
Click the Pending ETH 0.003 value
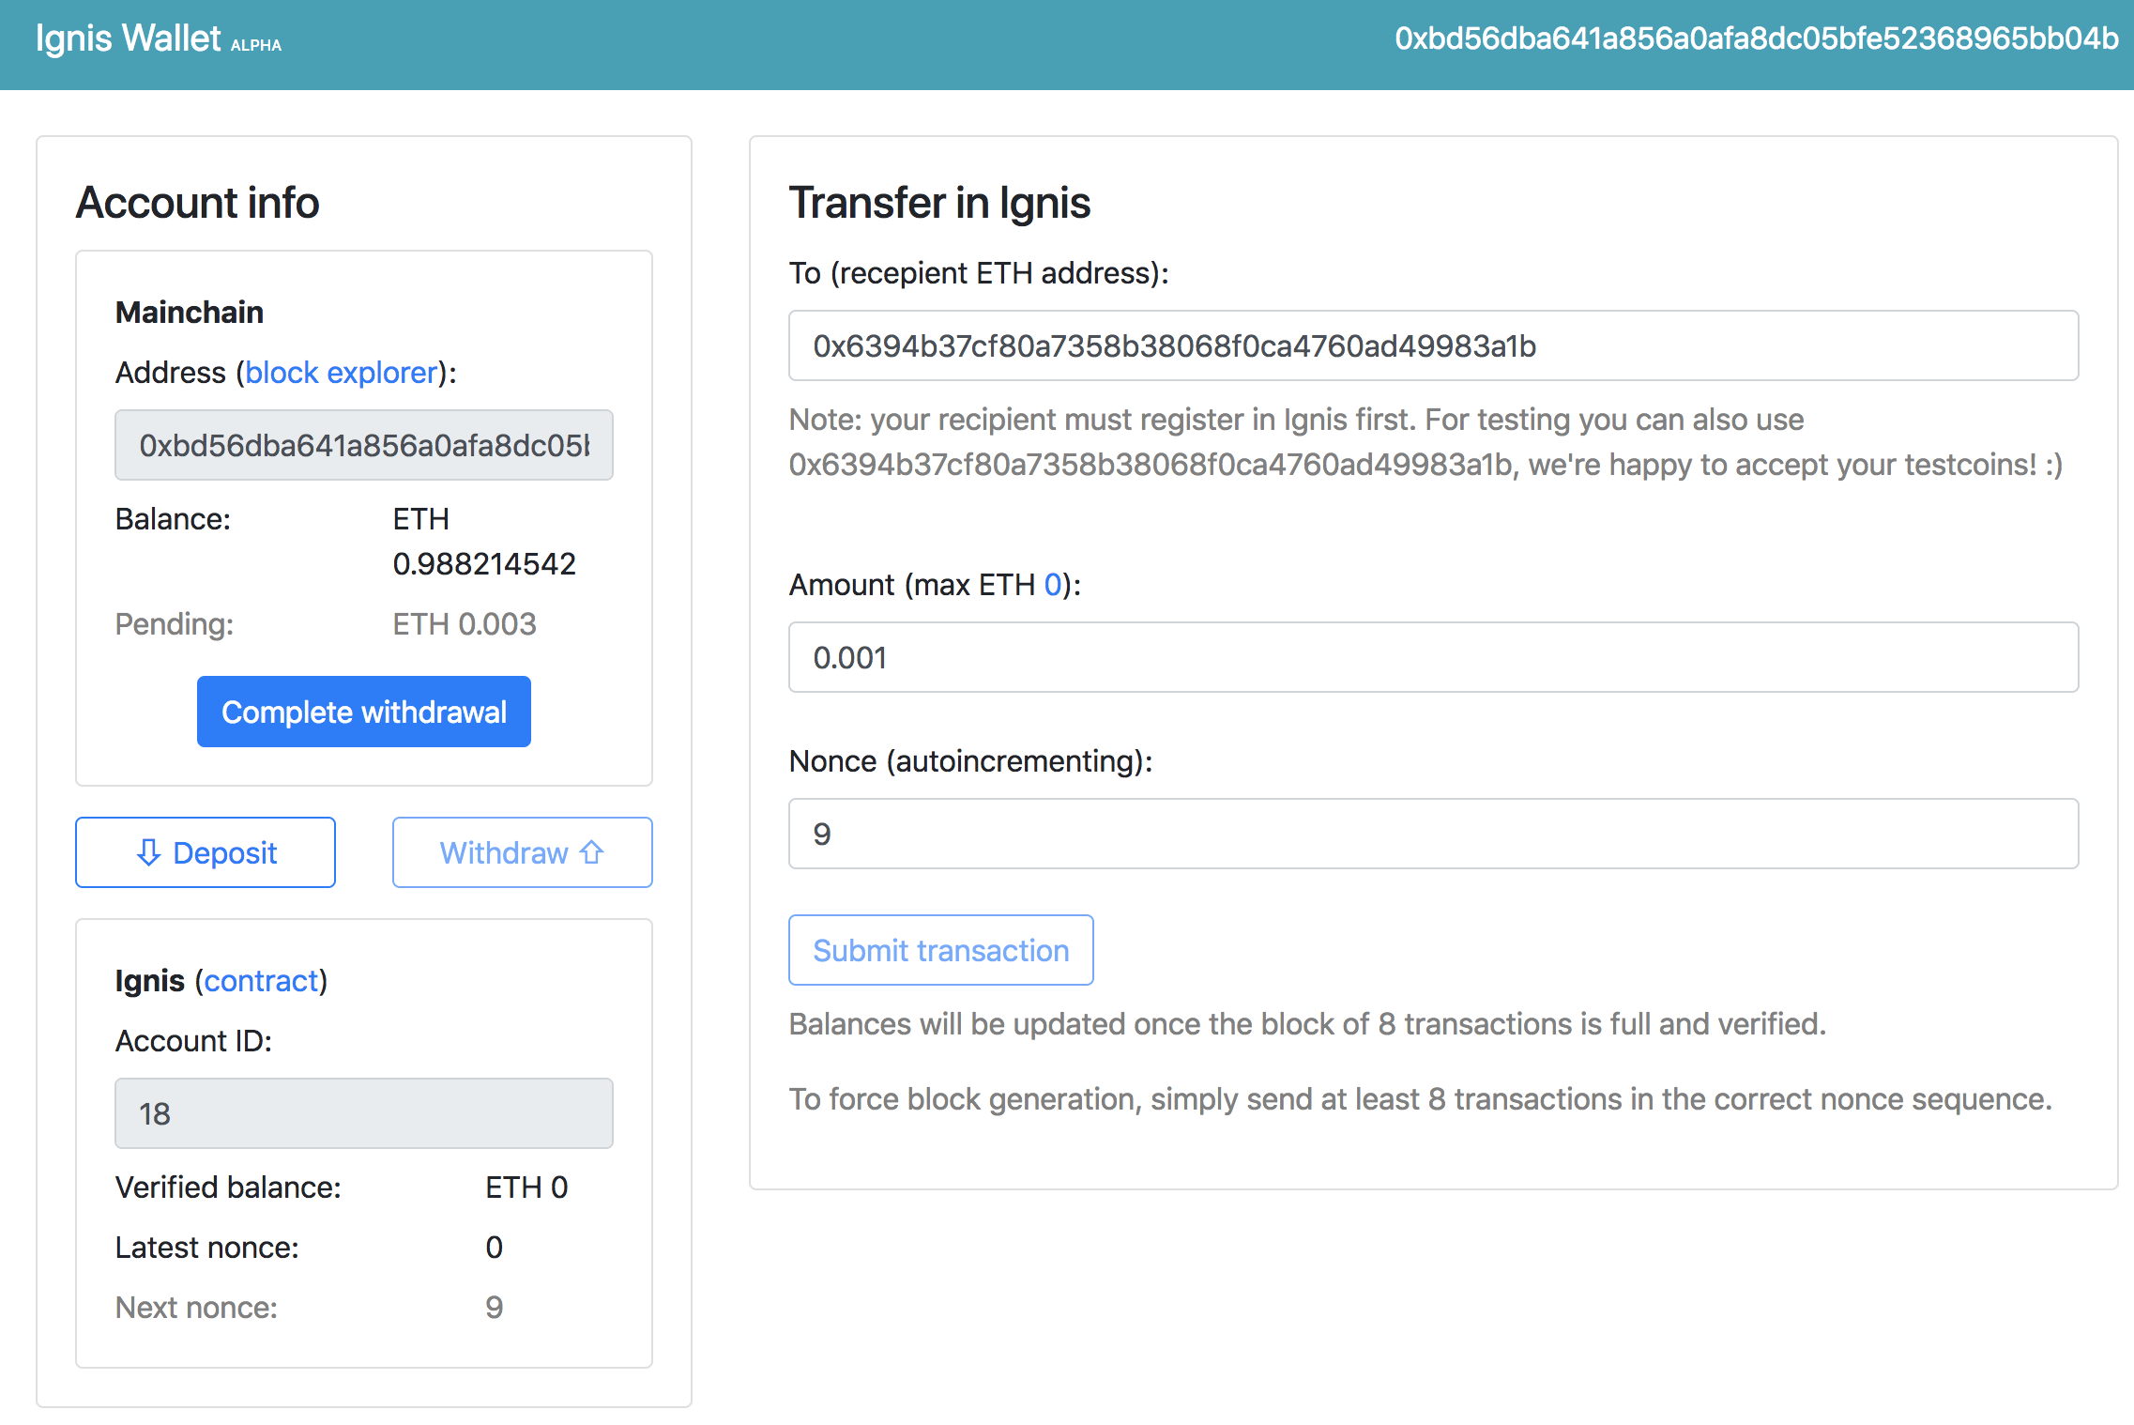pyautogui.click(x=465, y=624)
